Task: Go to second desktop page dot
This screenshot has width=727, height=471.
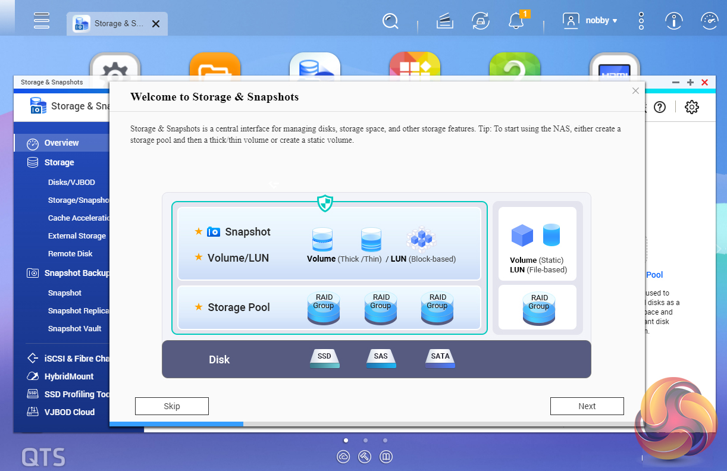Action: click(365, 441)
